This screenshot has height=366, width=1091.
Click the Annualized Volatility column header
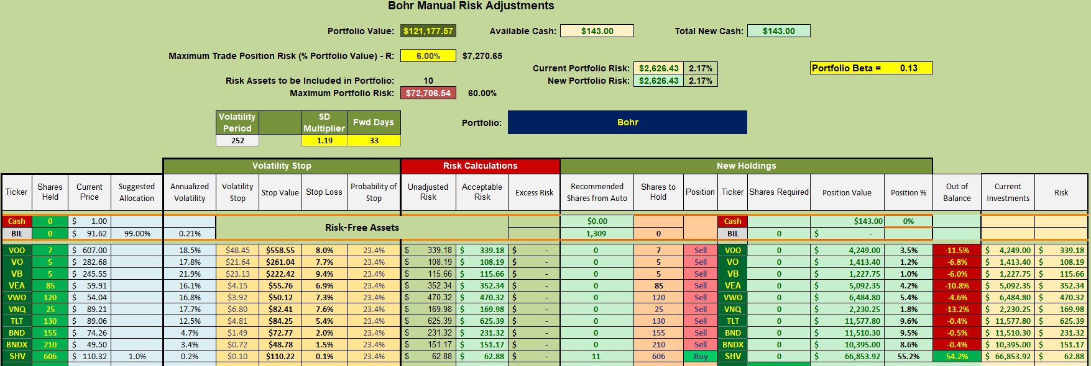click(190, 192)
